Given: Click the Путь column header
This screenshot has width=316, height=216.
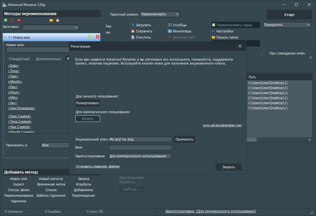Looking at the screenshot, I should (x=279, y=77).
